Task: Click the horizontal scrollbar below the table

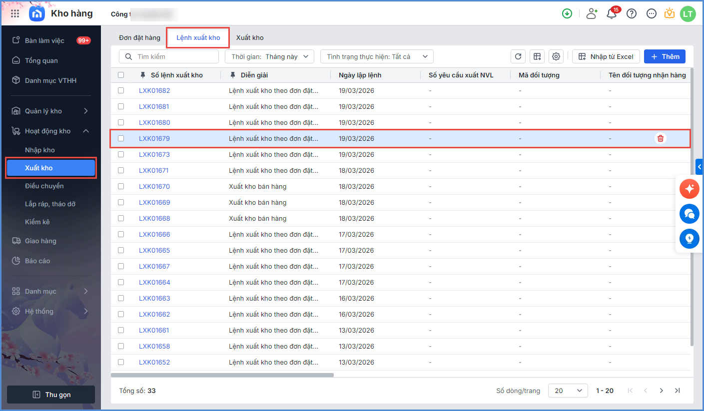Action: [222, 375]
